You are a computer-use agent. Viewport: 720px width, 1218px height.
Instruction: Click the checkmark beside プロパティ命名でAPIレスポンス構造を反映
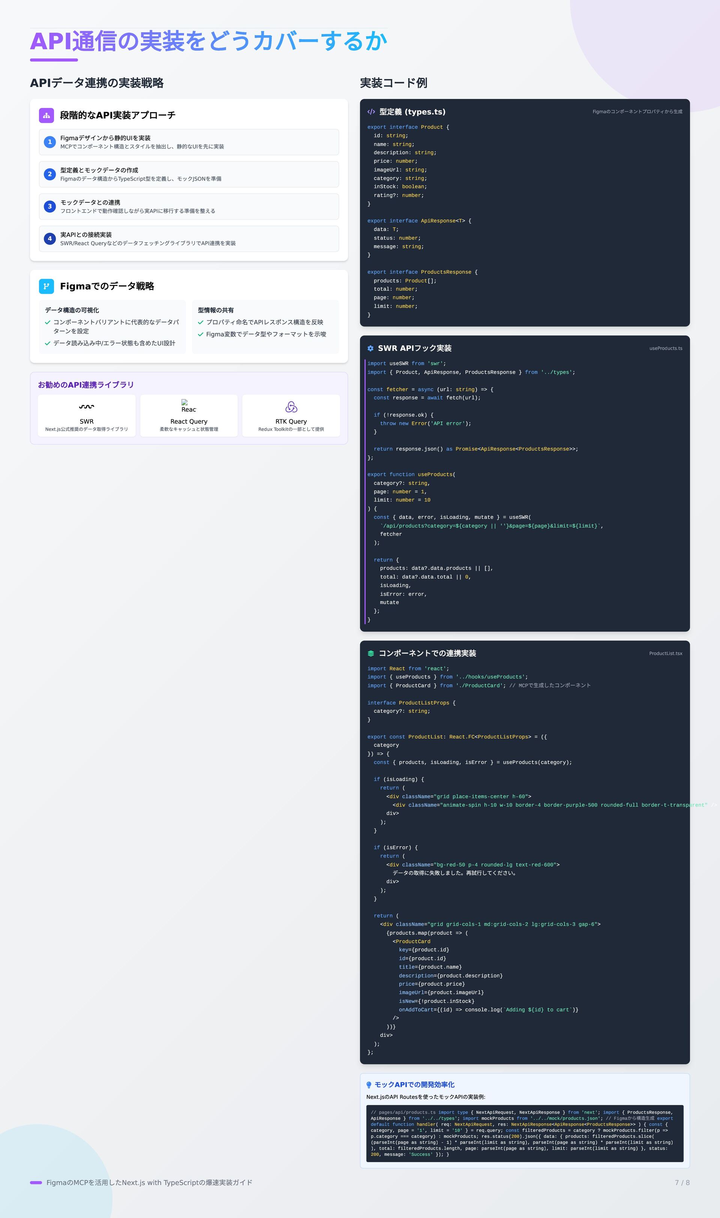(200, 322)
